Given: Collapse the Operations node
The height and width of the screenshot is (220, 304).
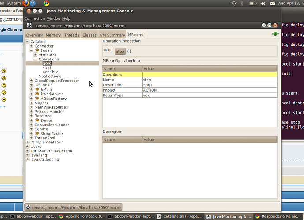Looking at the screenshot, I should [36, 59].
